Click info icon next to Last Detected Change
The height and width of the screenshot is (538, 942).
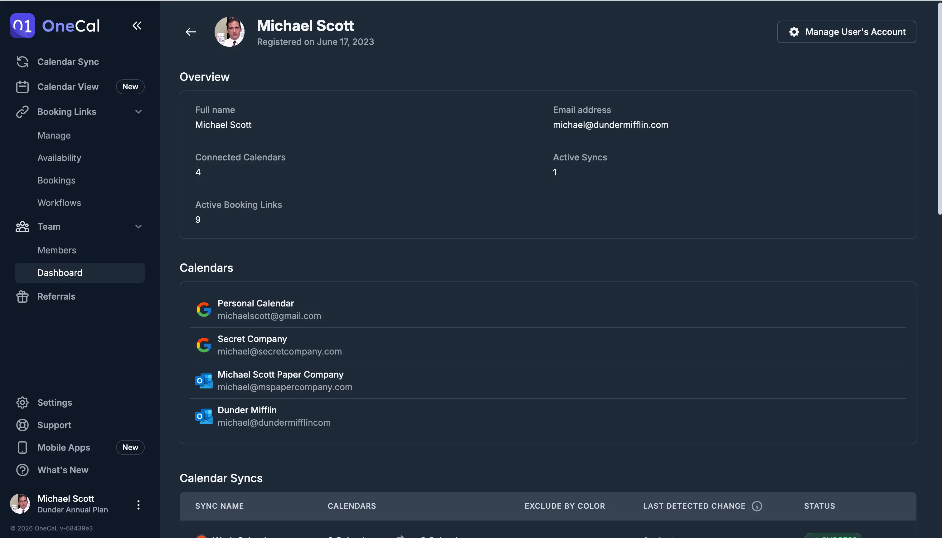point(757,506)
